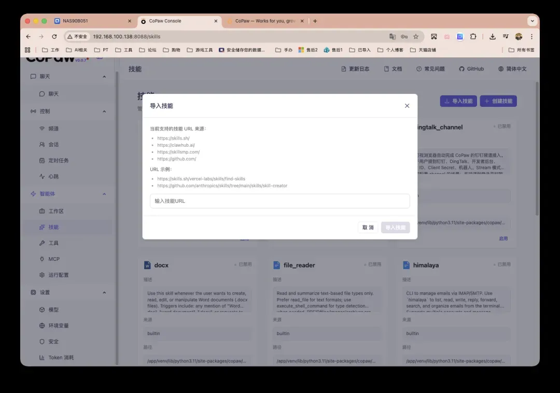Open a new browser tab
The height and width of the screenshot is (393, 560).
[x=315, y=21]
